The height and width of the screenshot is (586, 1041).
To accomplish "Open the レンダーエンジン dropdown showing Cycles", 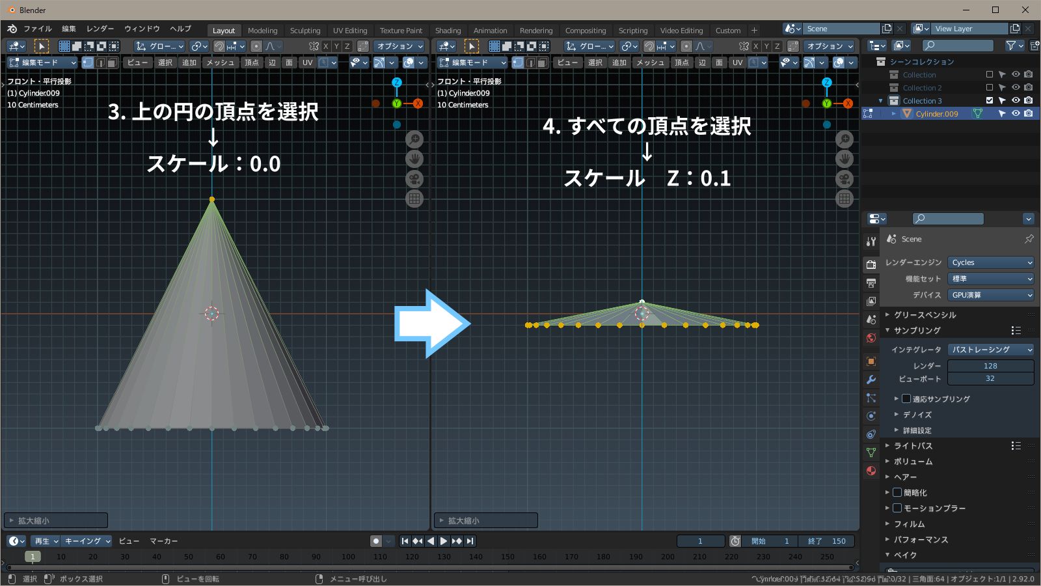I will pyautogui.click(x=990, y=262).
